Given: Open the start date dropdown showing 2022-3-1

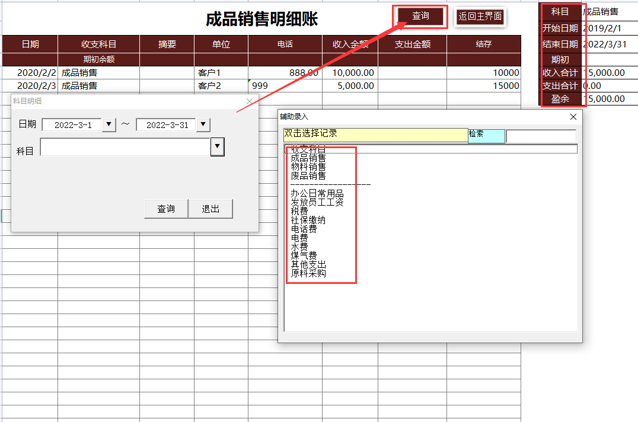Looking at the screenshot, I should [x=109, y=124].
